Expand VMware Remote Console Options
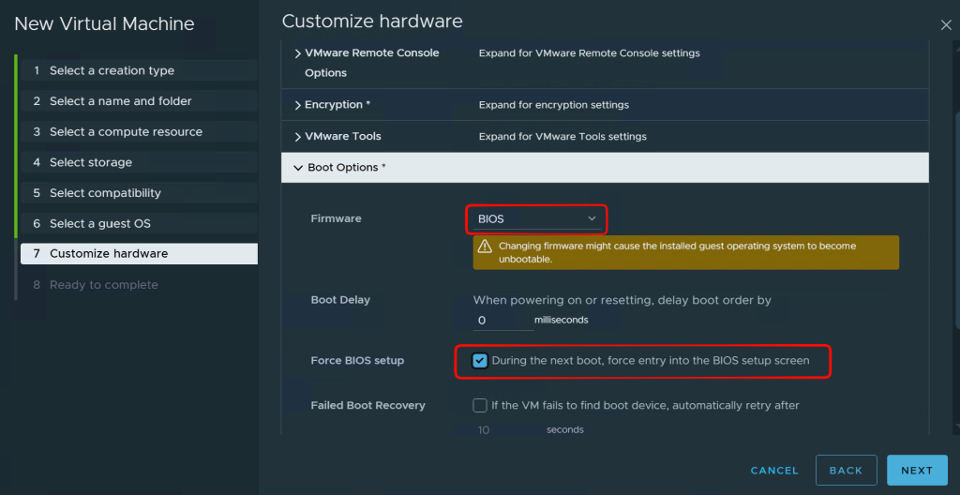960x495 pixels. click(x=298, y=53)
